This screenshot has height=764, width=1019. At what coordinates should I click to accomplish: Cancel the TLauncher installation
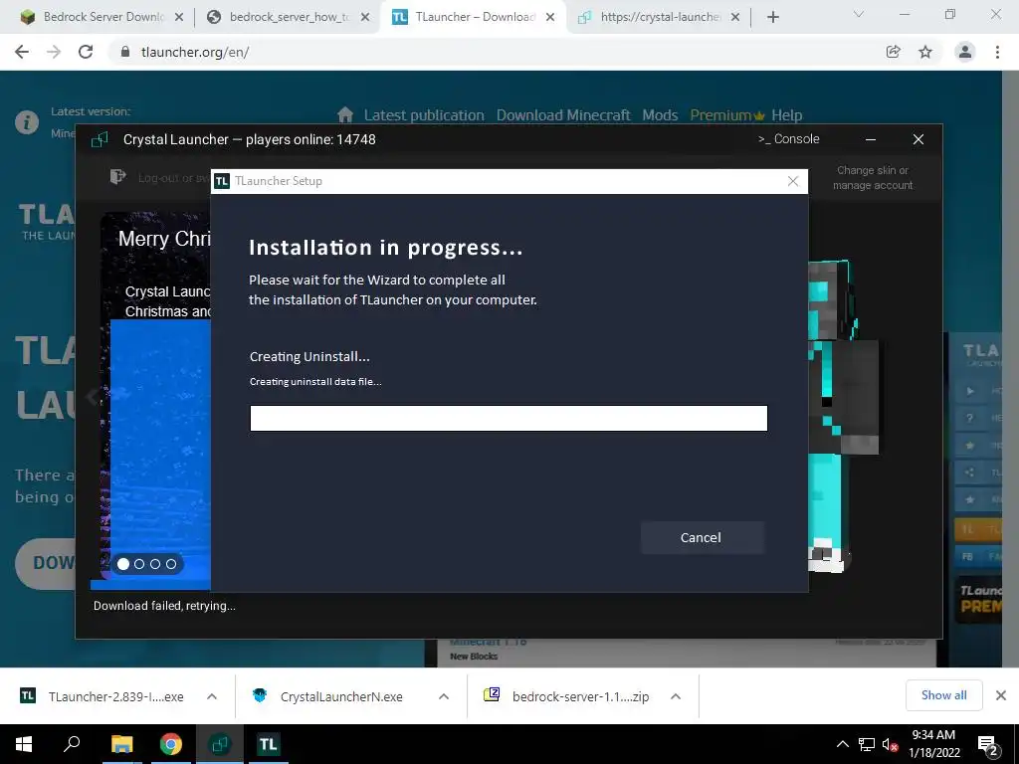702,537
